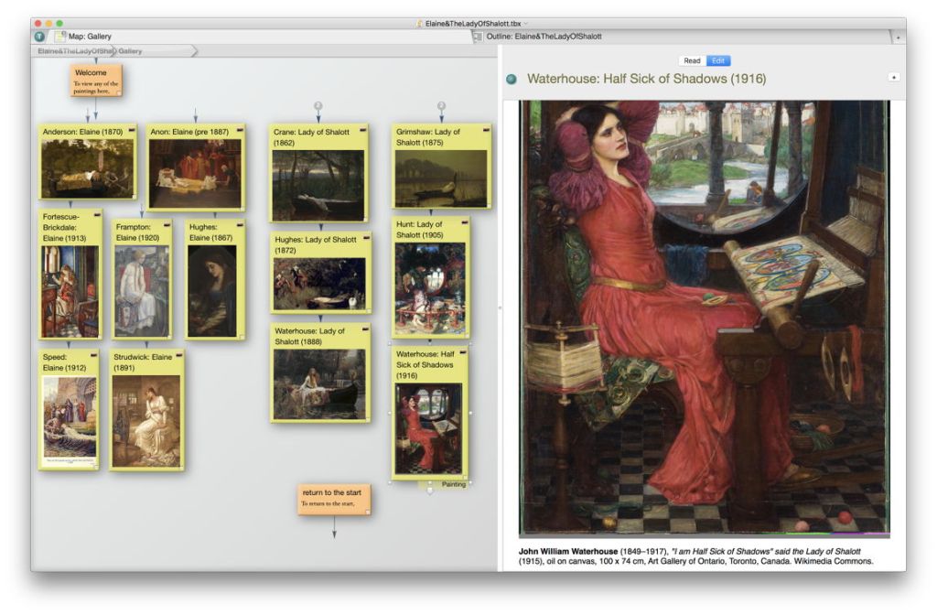This screenshot has height=615, width=937.
Task: Click the text flag on Hughes: Elaine note
Action: coord(241,225)
